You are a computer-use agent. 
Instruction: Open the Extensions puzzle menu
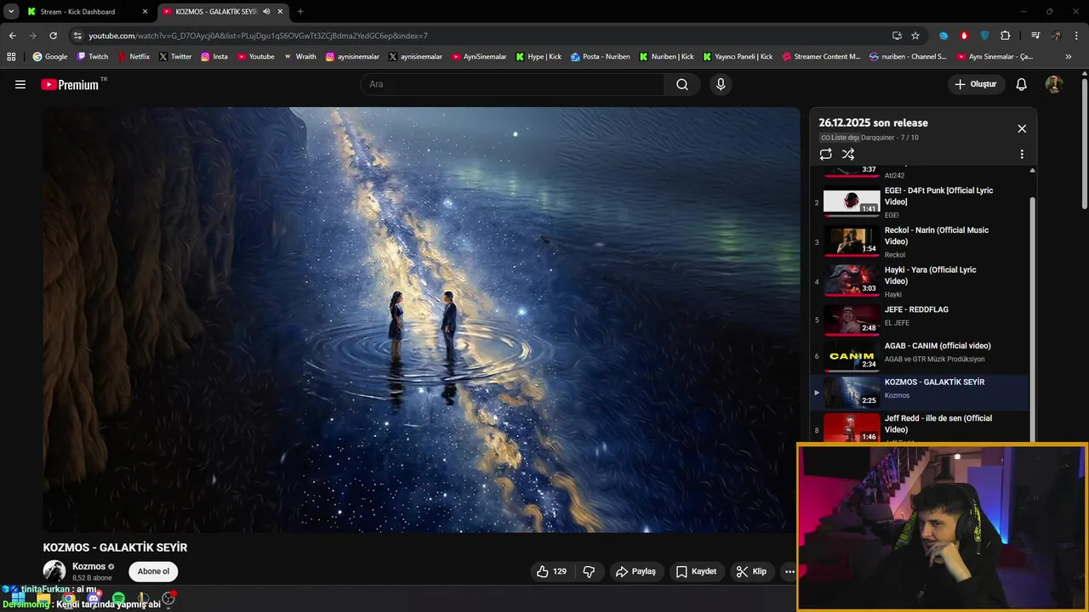coord(1005,36)
